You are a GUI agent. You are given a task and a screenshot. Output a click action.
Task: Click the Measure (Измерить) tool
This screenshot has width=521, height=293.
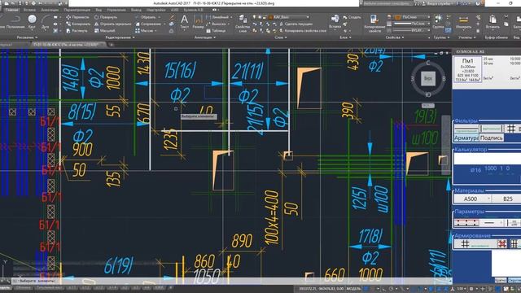[x=463, y=22]
